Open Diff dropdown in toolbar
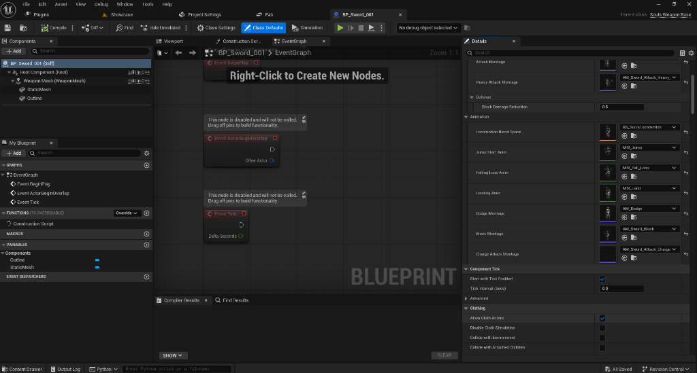 93,27
